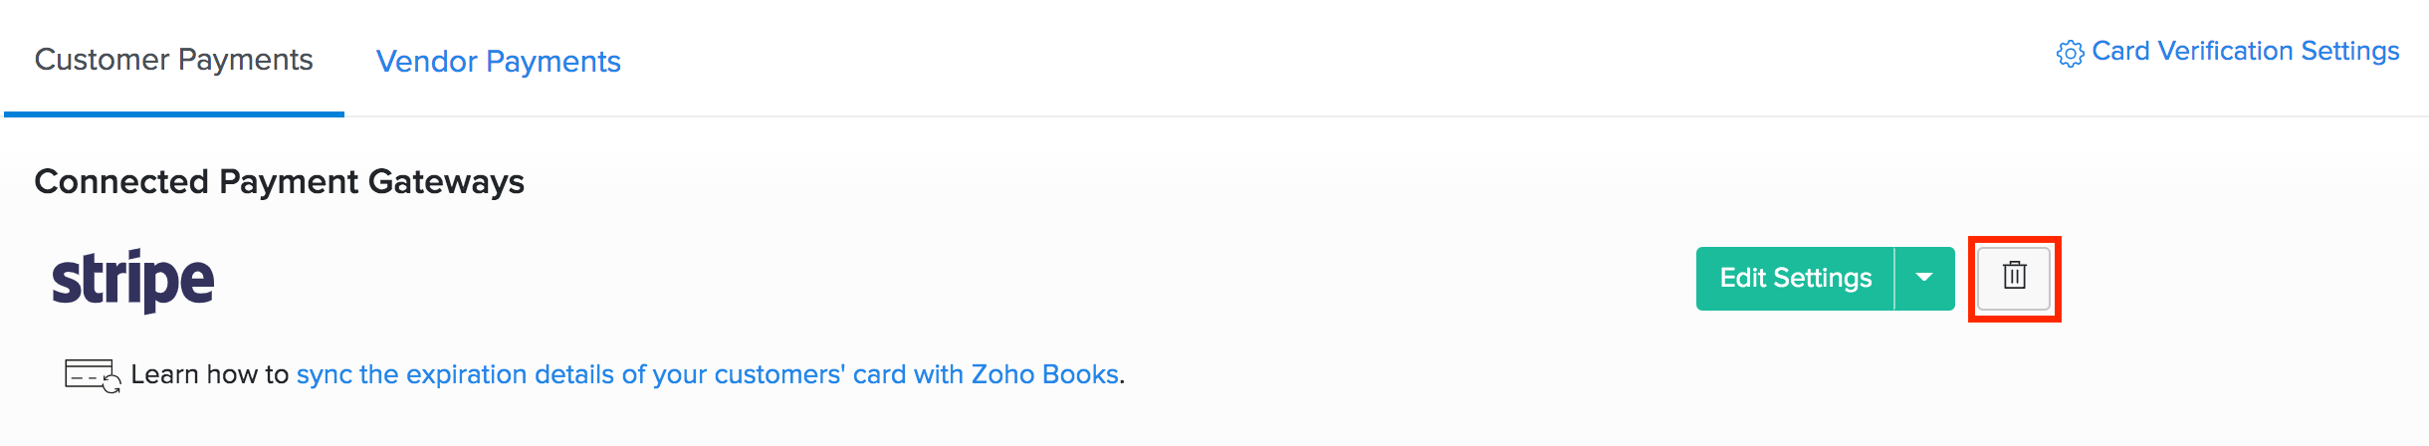Click the credit card refresh icon
Image resolution: width=2429 pixels, height=446 pixels.
pos(92,376)
